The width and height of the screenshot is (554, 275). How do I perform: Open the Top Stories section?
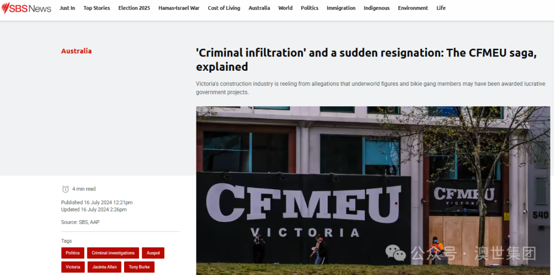(x=96, y=8)
